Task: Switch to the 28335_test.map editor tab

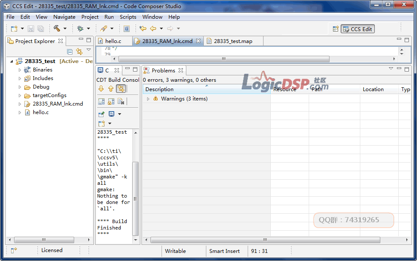Action: pyautogui.click(x=233, y=41)
